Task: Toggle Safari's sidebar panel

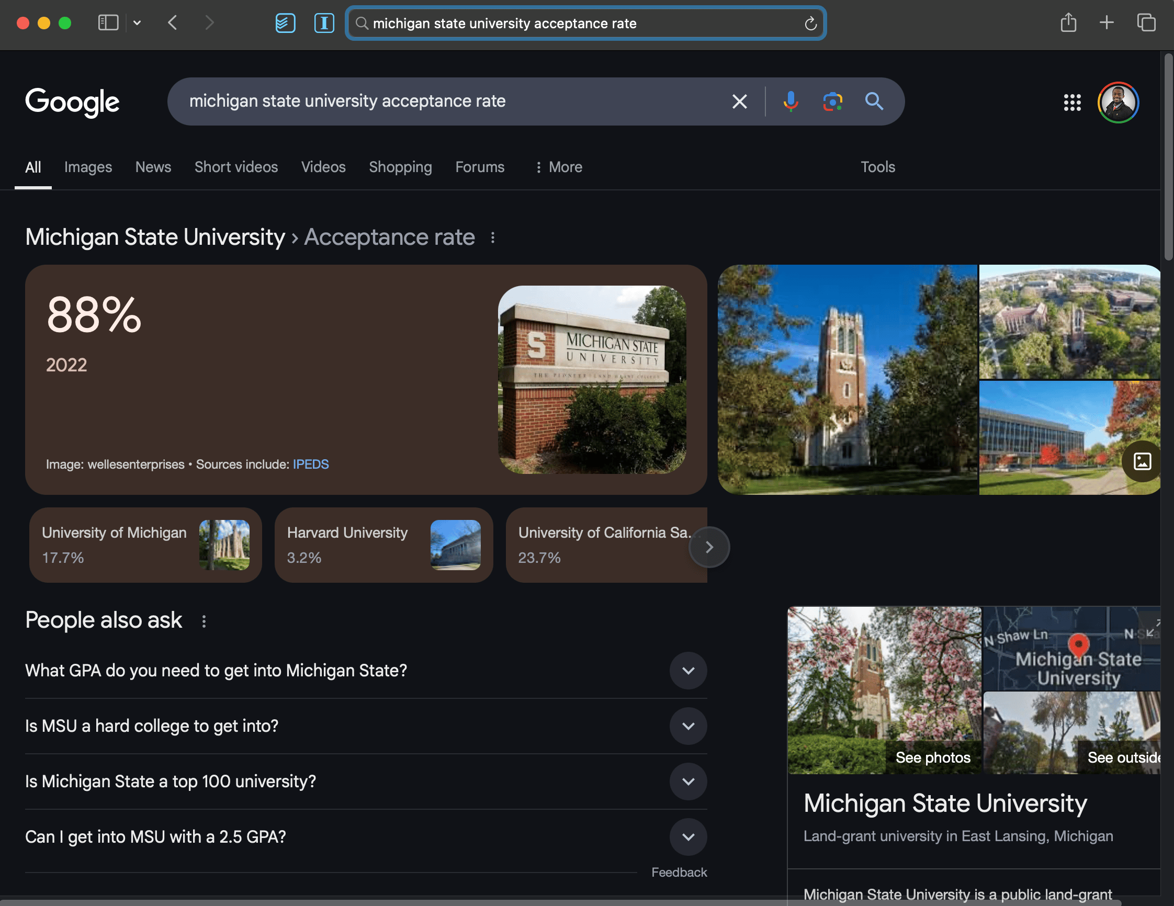Action: pos(108,23)
